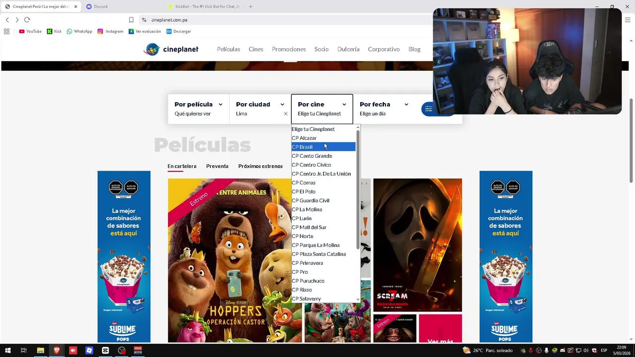Switch to the Próximos estrenos tab
635x357 pixels.
260,166
